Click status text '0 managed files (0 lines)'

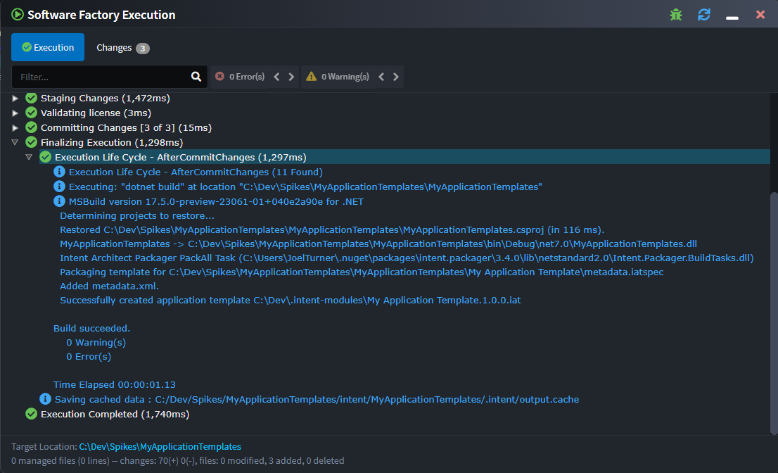[x=60, y=460]
